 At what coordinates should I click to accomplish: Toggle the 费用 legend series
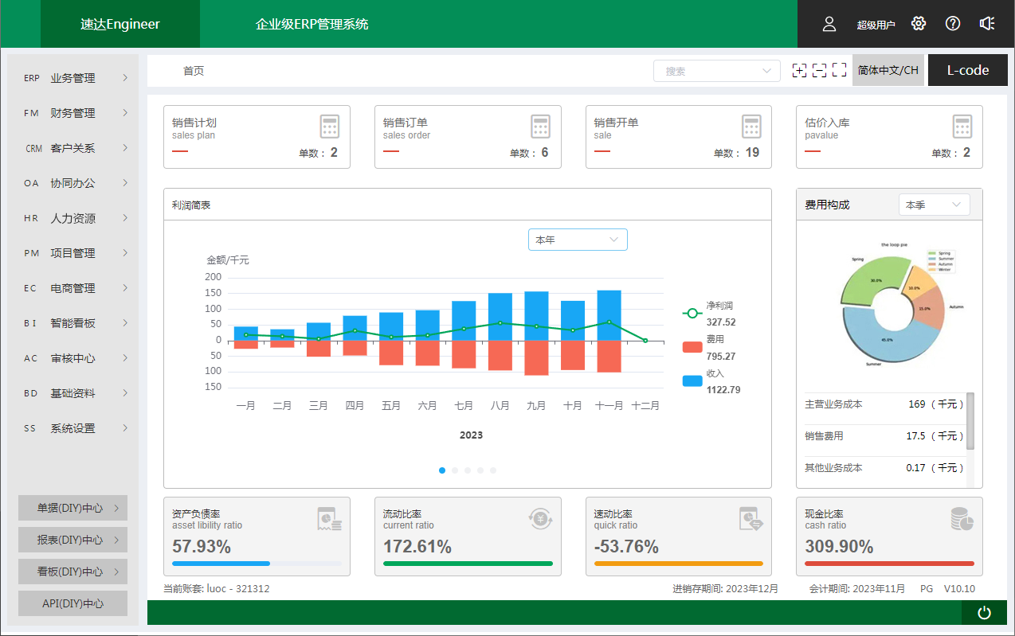(x=693, y=347)
